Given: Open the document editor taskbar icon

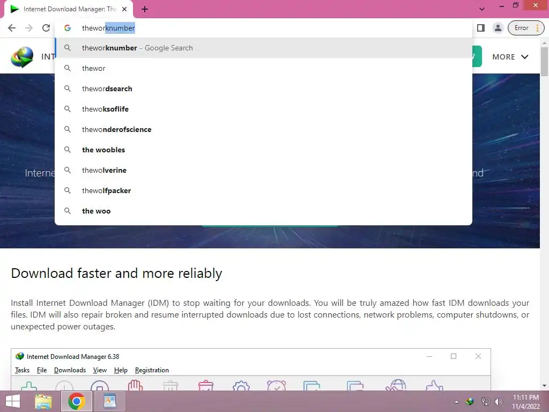Looking at the screenshot, I should [109, 401].
